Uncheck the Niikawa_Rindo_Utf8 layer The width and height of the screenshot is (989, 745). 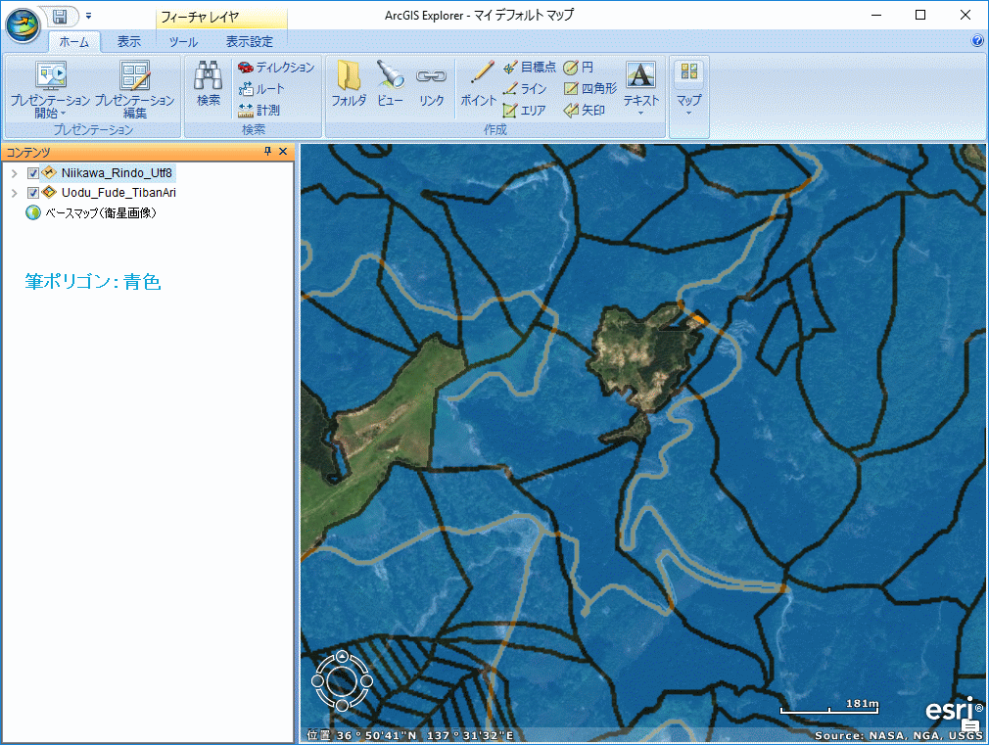tap(34, 172)
